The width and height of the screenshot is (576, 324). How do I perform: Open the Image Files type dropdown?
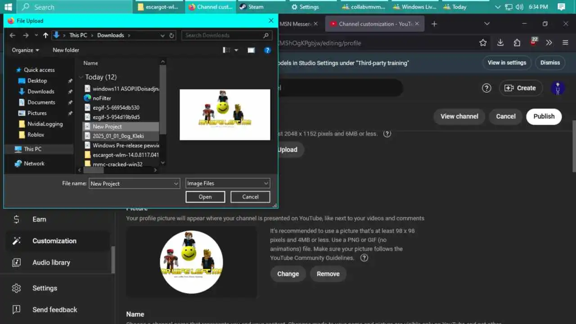tap(228, 183)
